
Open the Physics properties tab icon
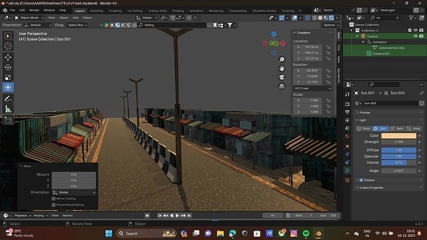pyautogui.click(x=347, y=154)
